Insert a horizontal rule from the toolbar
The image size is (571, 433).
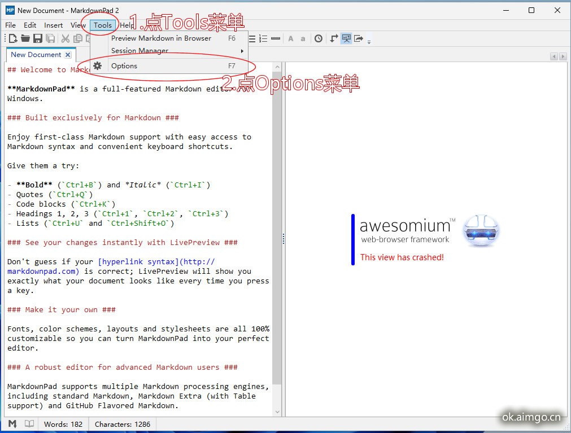(x=276, y=38)
